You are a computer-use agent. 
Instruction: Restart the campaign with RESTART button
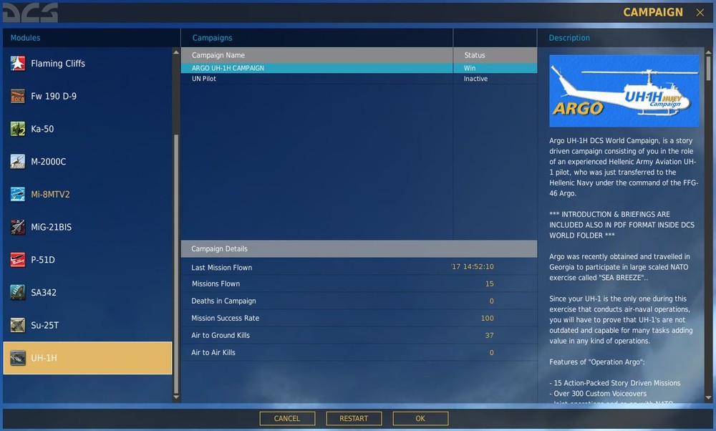tap(354, 418)
